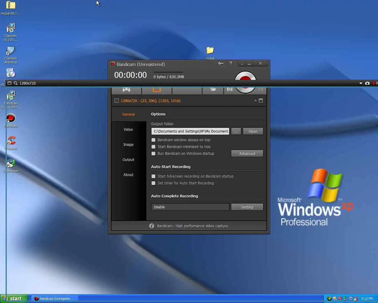378x303 pixels.
Task: Click the Auto Complete Recording Disable field
Action: (190, 207)
